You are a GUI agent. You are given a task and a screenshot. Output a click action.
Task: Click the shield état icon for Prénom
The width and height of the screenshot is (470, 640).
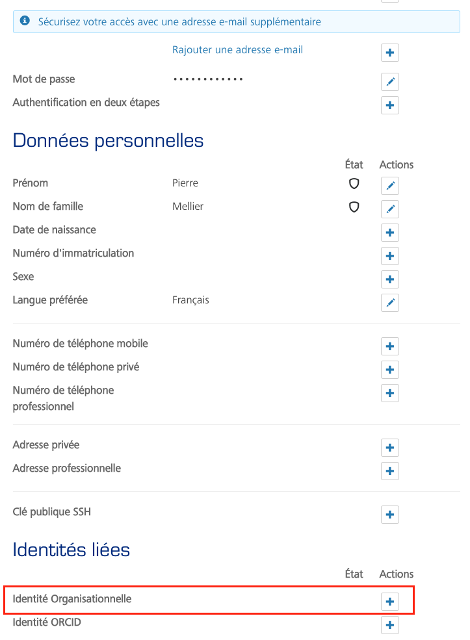(x=354, y=184)
